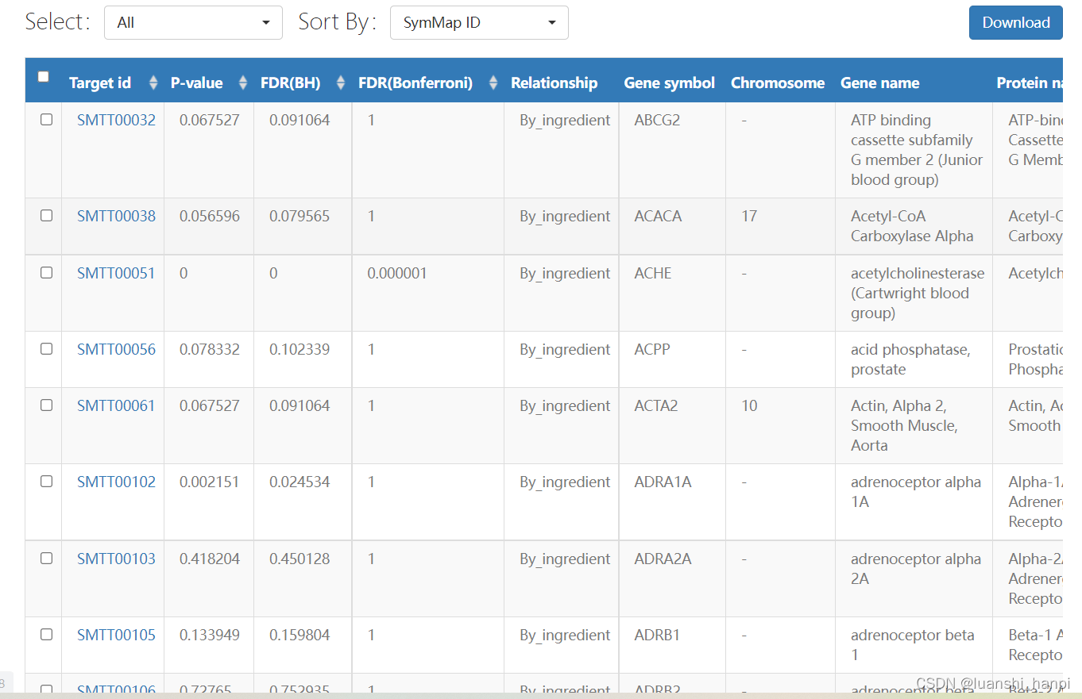
Task: Sort table by FDR(BH) arrows
Action: pyautogui.click(x=341, y=83)
